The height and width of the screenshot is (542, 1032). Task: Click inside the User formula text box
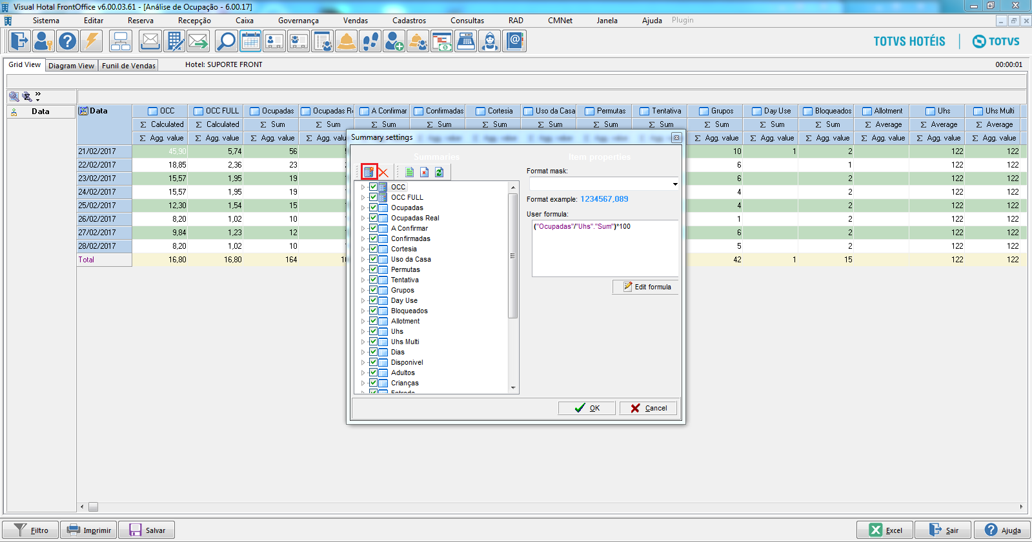pyautogui.click(x=605, y=248)
